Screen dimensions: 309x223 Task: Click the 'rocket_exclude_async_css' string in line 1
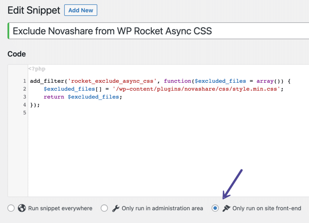112,81
